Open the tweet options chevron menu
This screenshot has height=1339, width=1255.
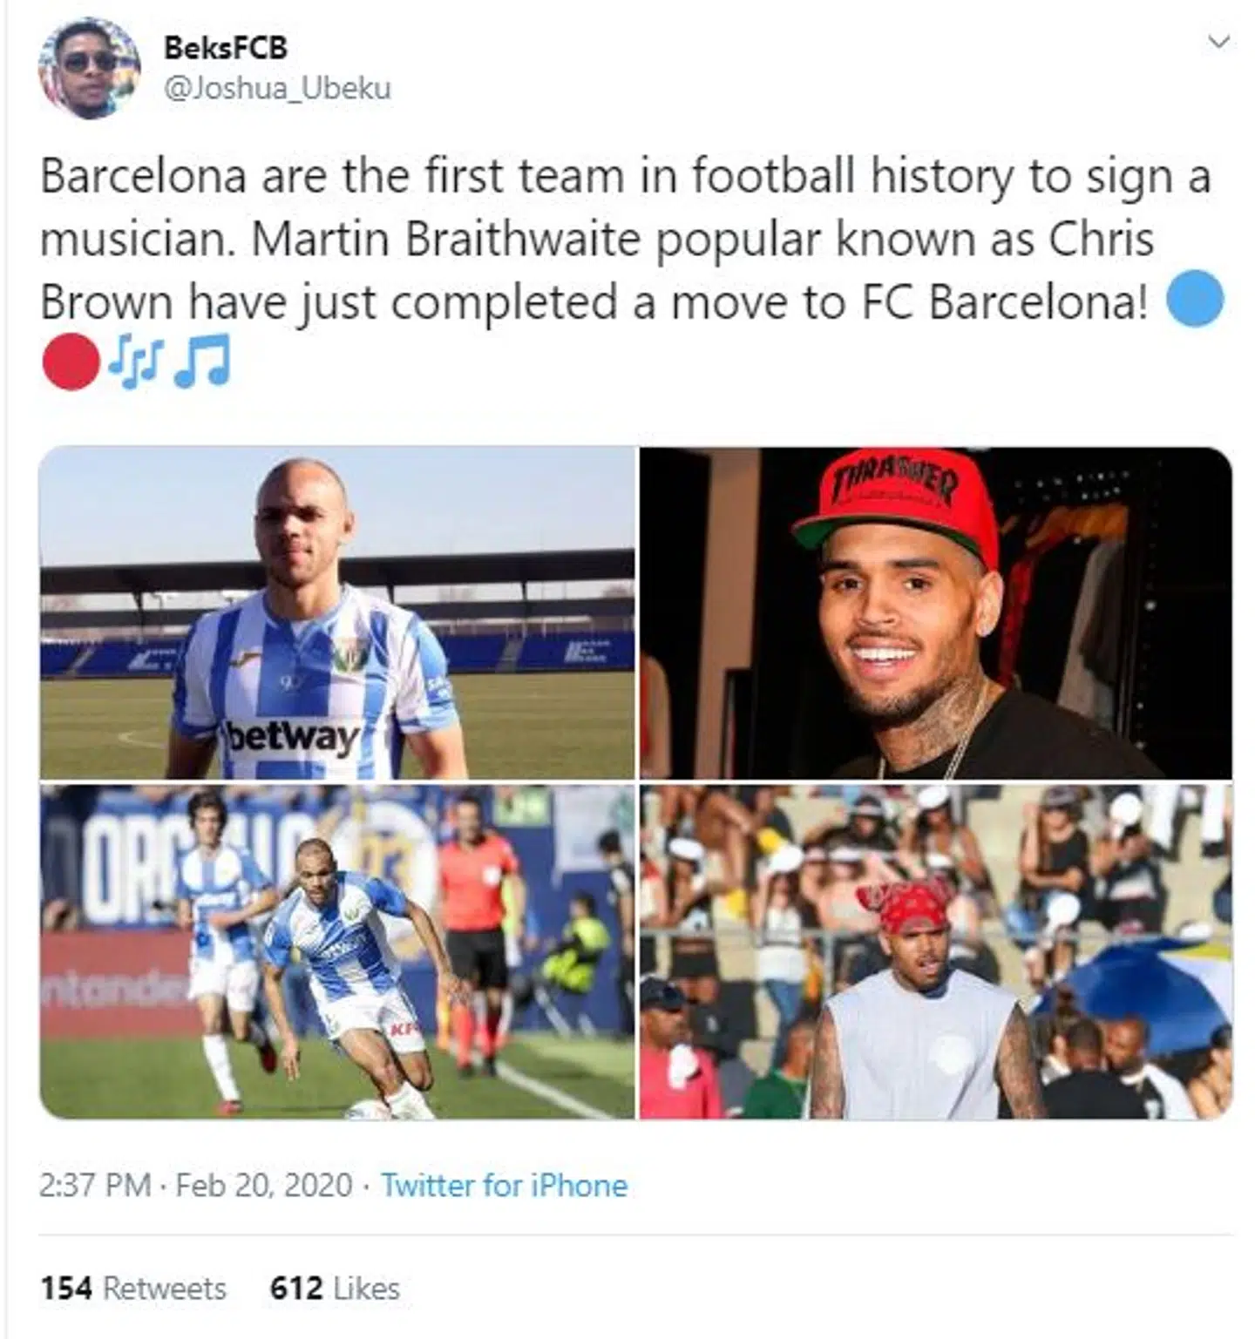[x=1220, y=42]
